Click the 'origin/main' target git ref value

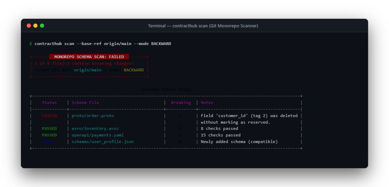[88, 70]
